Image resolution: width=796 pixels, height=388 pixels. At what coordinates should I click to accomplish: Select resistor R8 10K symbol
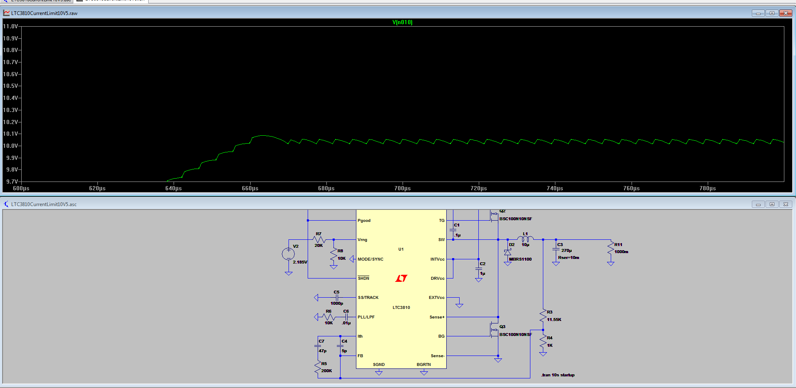click(333, 255)
